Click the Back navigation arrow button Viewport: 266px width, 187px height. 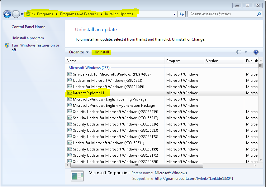pyautogui.click(x=7, y=14)
